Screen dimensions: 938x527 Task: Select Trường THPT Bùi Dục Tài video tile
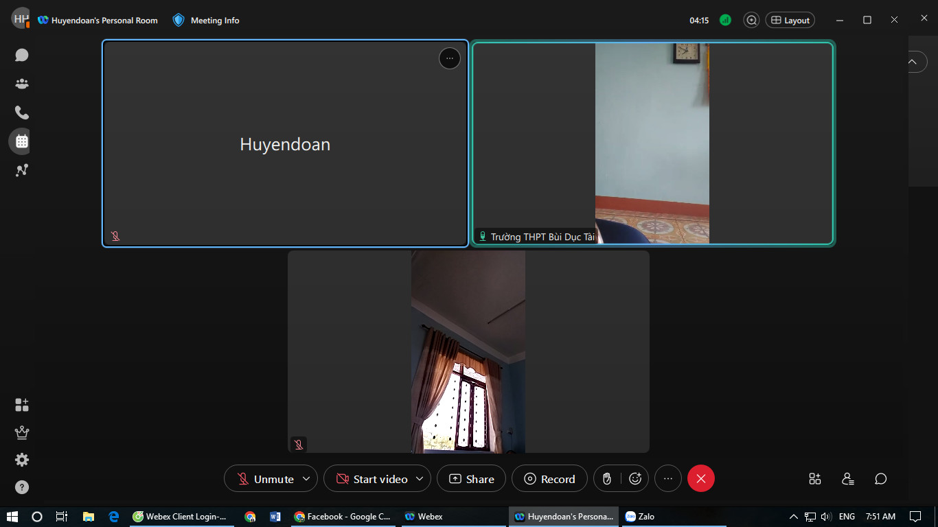tap(652, 143)
